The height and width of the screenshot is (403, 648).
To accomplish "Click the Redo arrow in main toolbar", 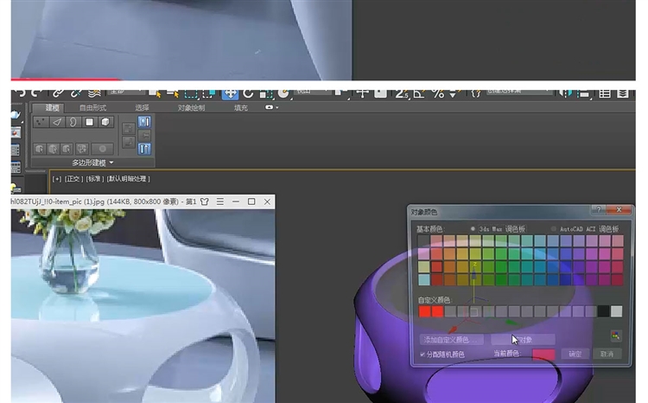I will (37, 93).
